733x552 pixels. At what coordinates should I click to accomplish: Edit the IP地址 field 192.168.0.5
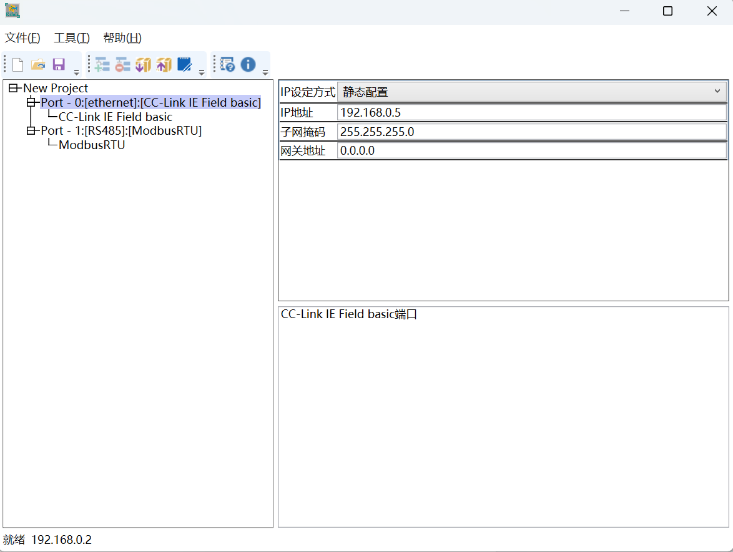point(532,112)
